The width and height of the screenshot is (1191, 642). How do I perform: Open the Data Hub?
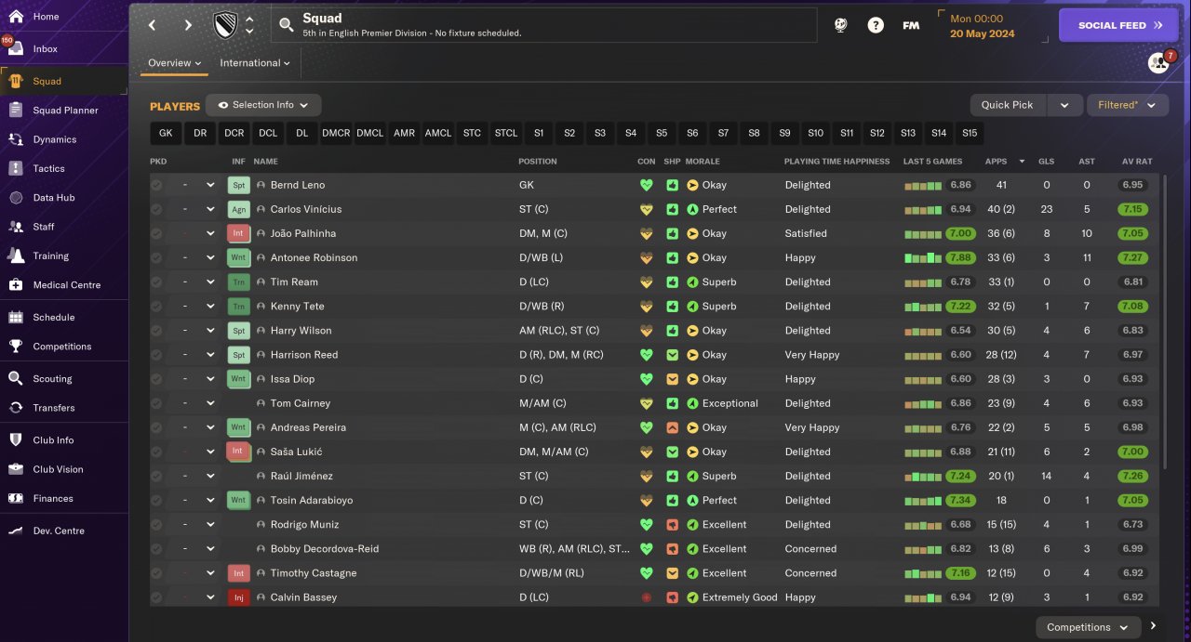click(53, 197)
